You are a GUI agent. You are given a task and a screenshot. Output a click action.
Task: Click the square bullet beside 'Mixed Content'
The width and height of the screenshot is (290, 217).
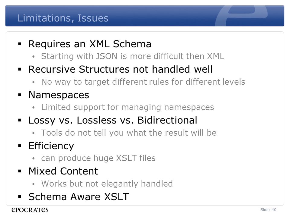click(20, 171)
